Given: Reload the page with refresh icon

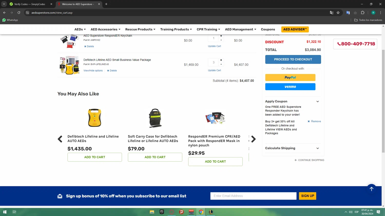Looking at the screenshot, I should 19,13.
